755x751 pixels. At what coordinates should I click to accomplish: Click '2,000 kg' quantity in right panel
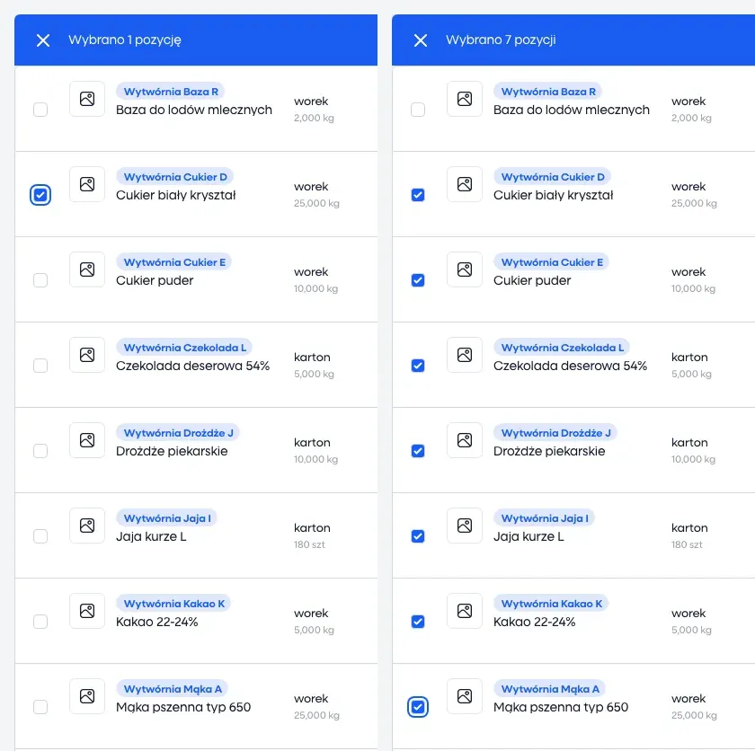pos(691,118)
